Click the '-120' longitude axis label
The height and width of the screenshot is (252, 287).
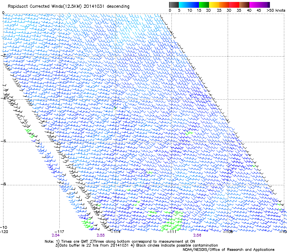(4, 232)
